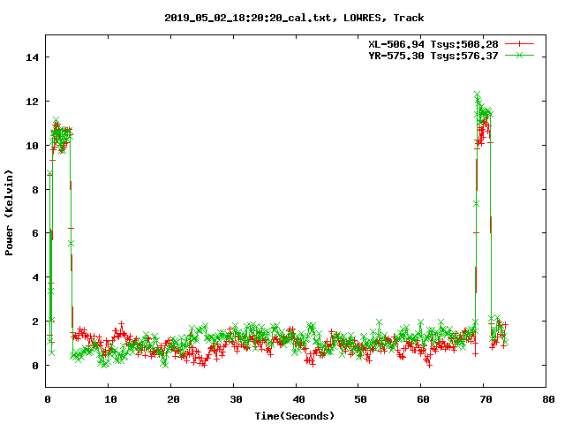Click the x-axis tick label 70
This screenshot has height=424, width=565.
click(486, 399)
